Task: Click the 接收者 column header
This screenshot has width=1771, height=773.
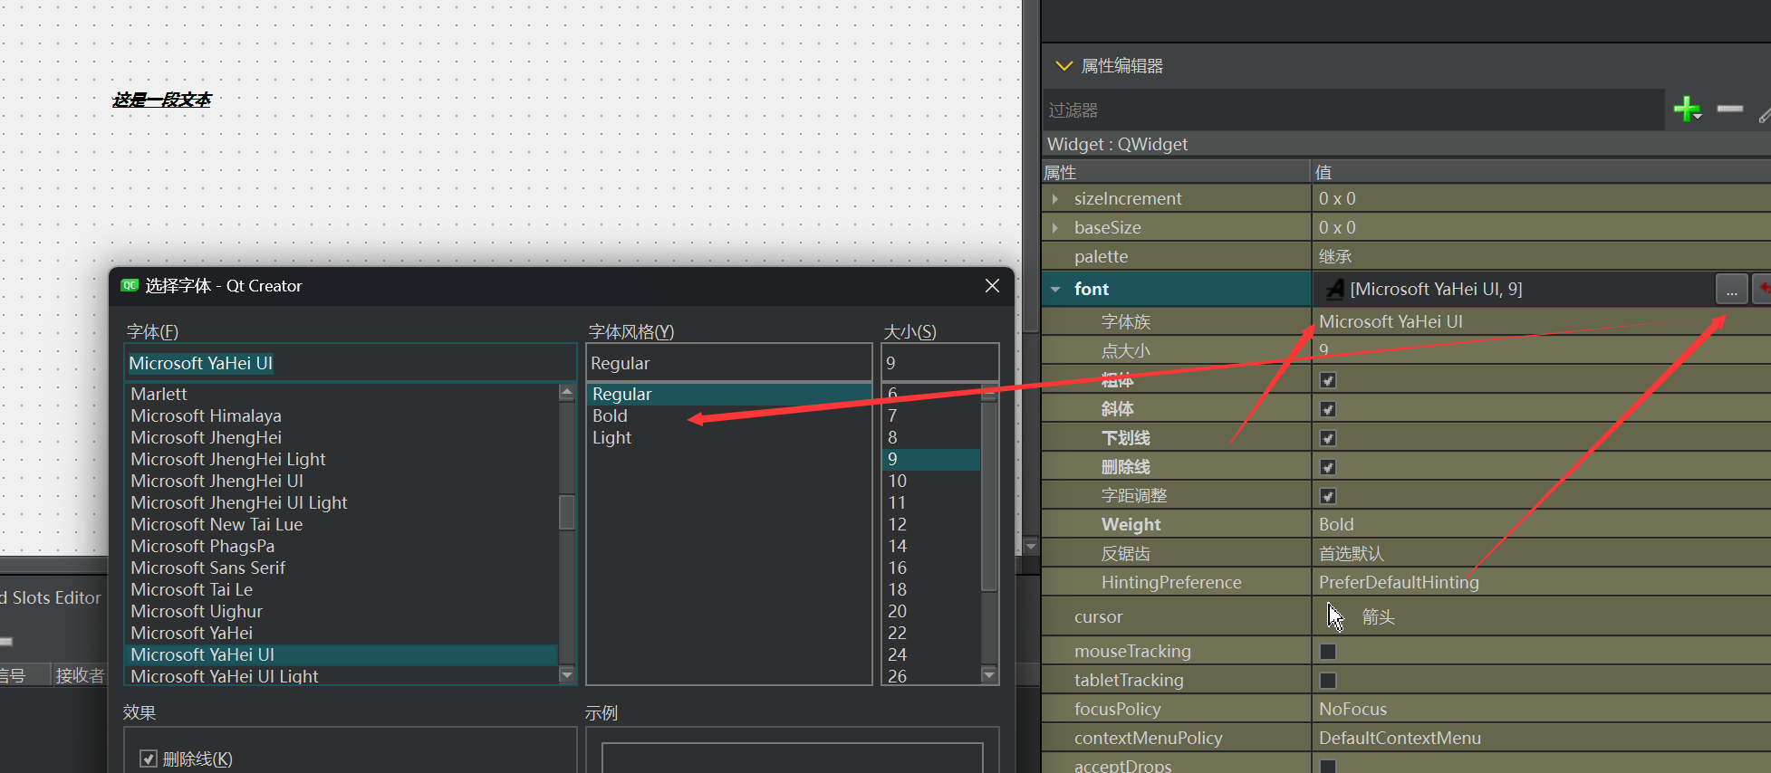Action: coord(80,675)
